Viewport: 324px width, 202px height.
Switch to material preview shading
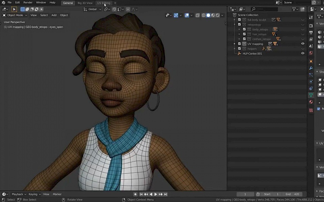pos(213,15)
